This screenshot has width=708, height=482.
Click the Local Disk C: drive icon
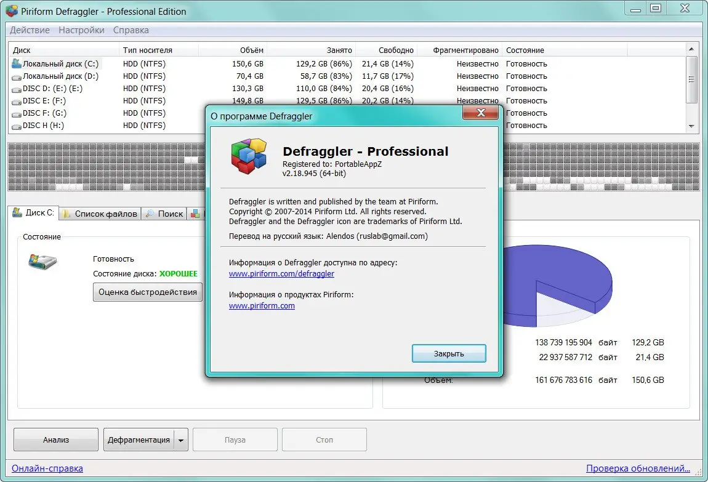17,63
